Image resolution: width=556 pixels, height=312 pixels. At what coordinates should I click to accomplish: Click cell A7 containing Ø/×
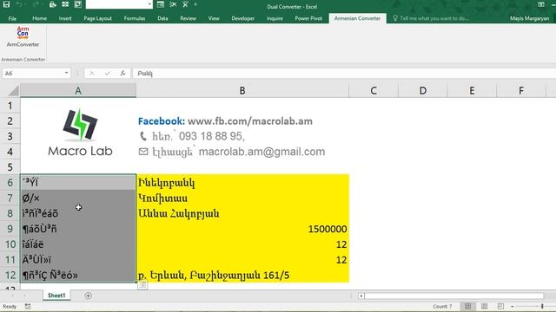point(78,198)
